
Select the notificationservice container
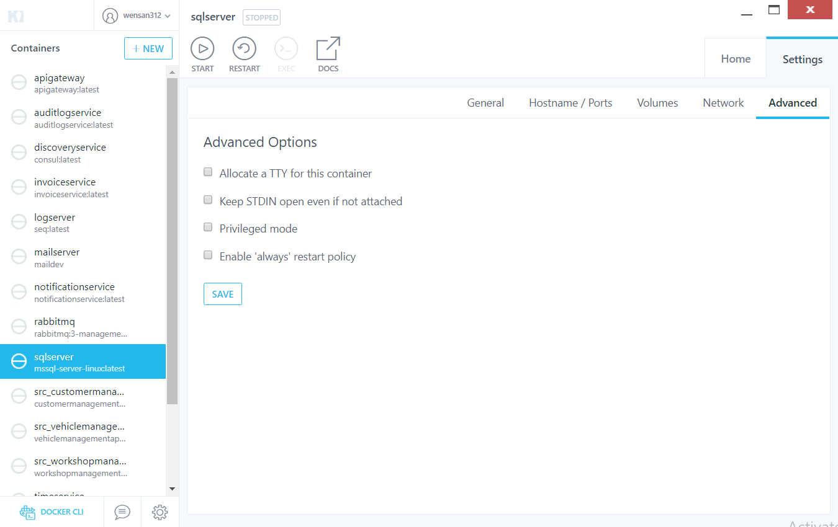click(83, 292)
